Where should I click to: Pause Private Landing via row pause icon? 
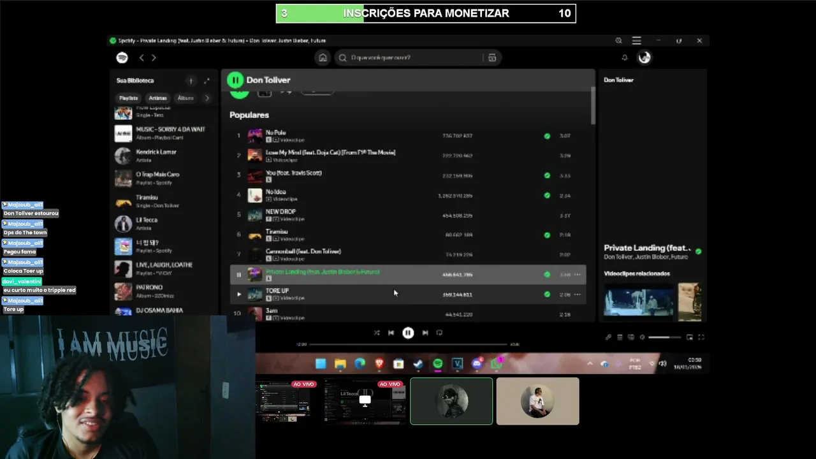tap(239, 275)
